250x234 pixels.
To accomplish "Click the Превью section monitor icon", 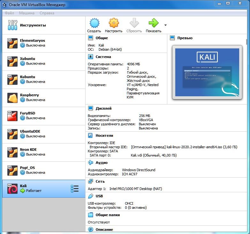I will (x=172, y=38).
